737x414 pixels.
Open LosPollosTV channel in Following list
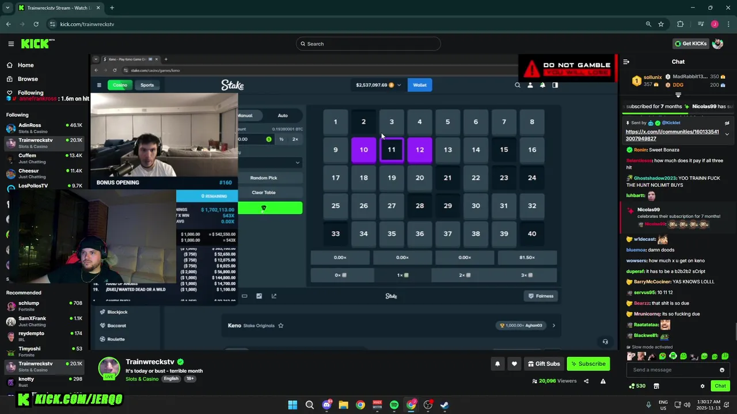pos(45,186)
